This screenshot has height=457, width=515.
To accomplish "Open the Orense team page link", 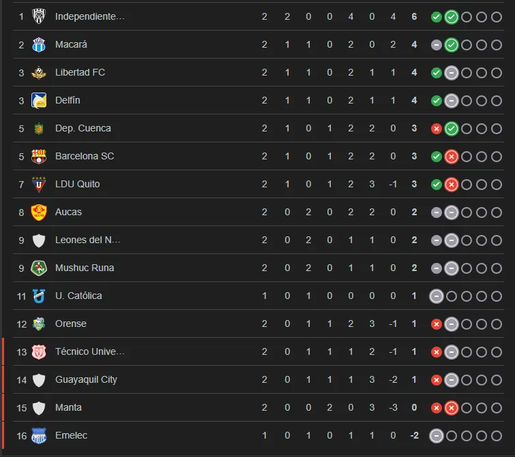I will click(x=71, y=324).
